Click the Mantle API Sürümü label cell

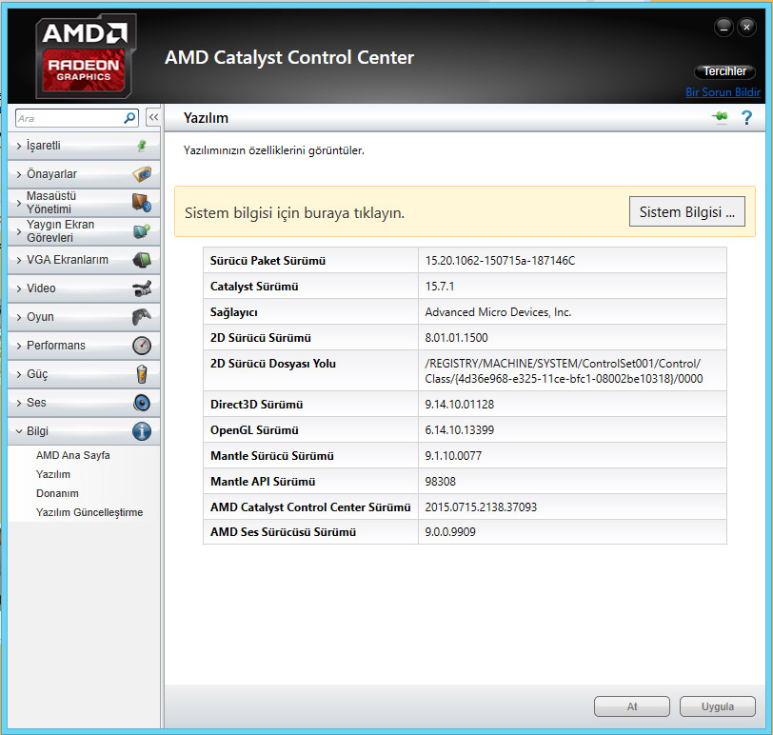(x=310, y=481)
